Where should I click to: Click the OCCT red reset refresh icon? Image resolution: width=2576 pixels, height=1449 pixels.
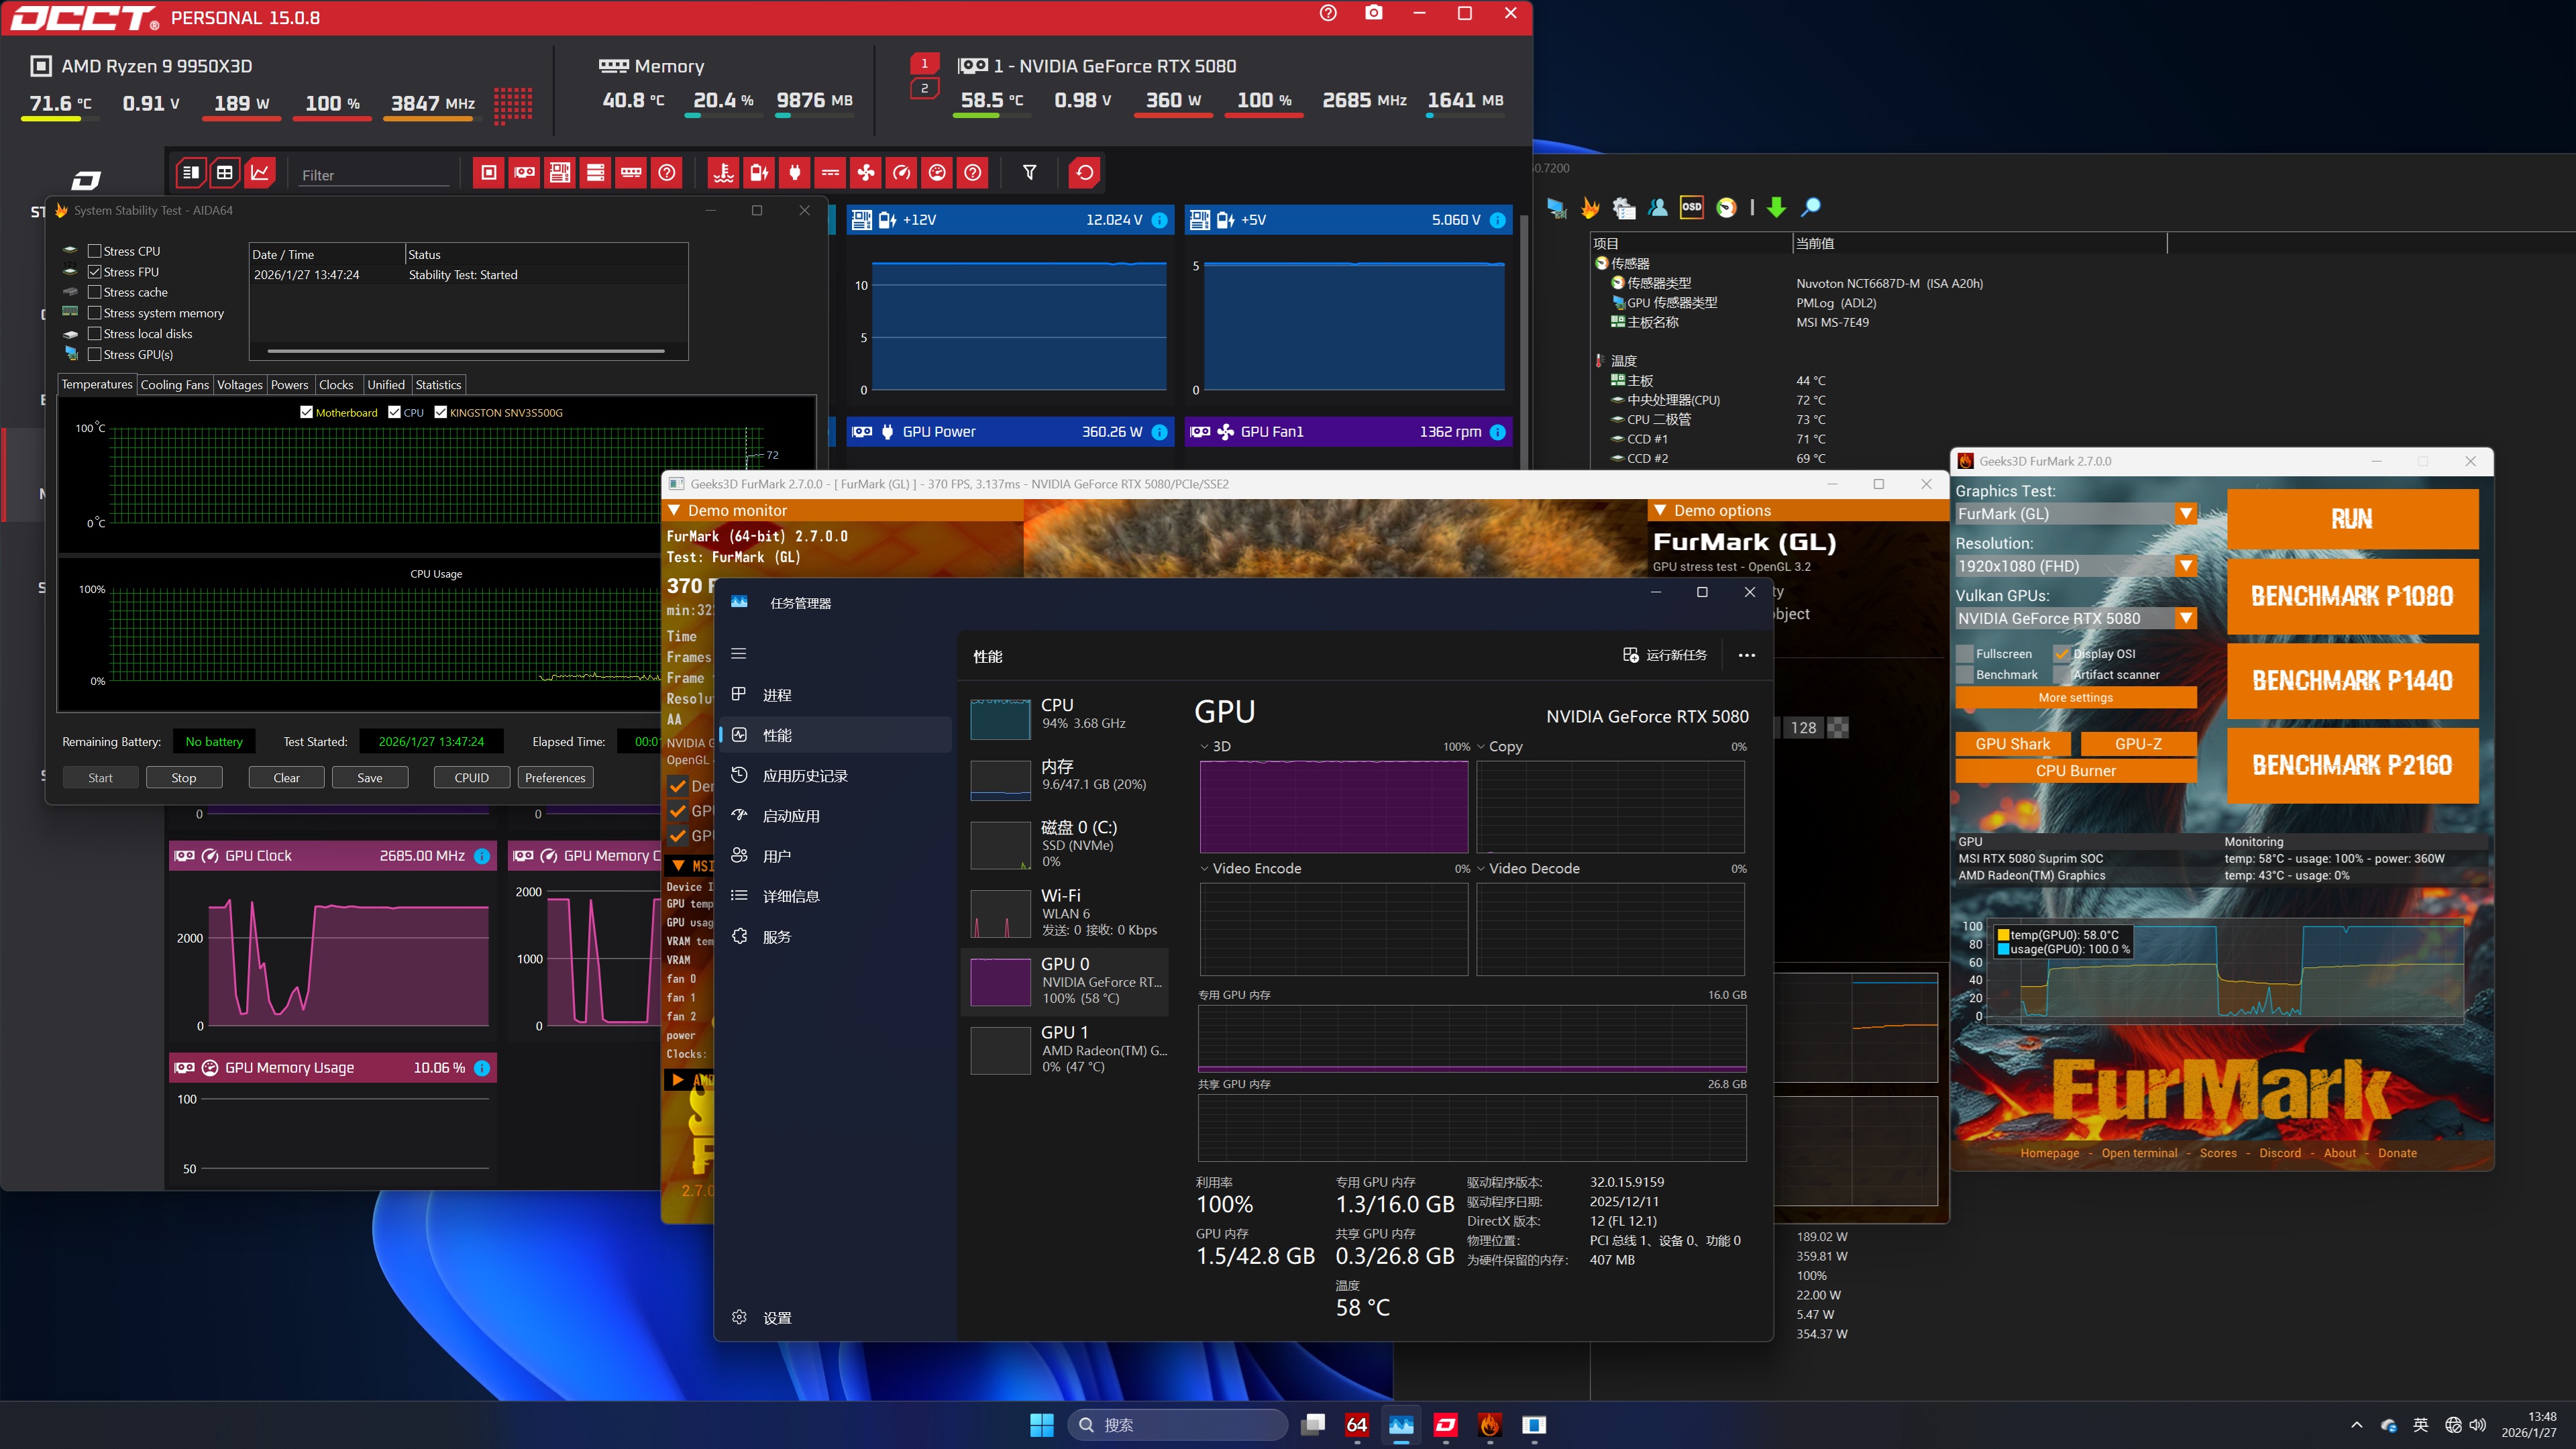coord(1084,173)
